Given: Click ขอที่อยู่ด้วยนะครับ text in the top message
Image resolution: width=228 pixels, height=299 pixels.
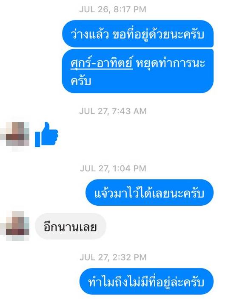Looking at the screenshot, I should pyautogui.click(x=158, y=34).
